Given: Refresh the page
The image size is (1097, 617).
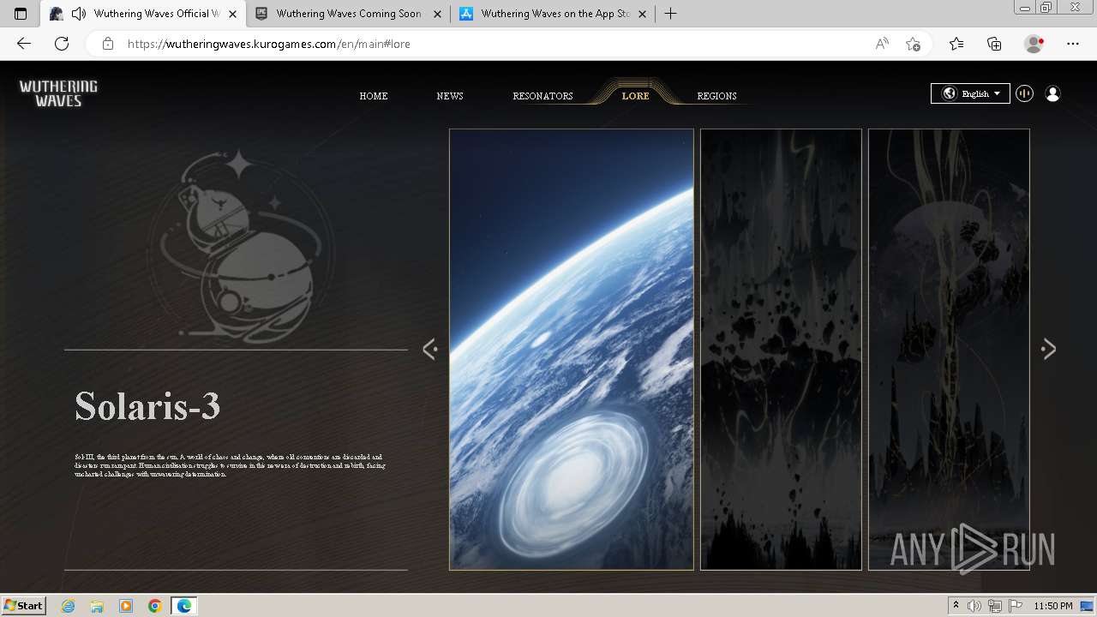Looking at the screenshot, I should point(62,44).
